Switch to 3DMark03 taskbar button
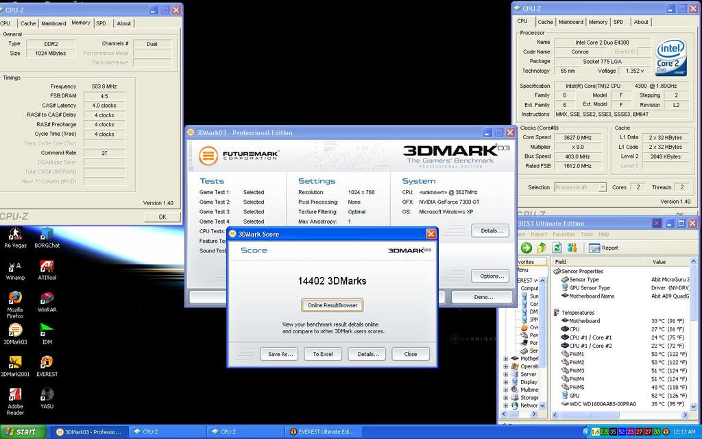 [90, 432]
